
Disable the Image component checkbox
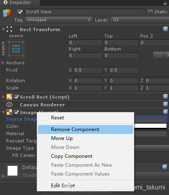[x=17, y=112]
